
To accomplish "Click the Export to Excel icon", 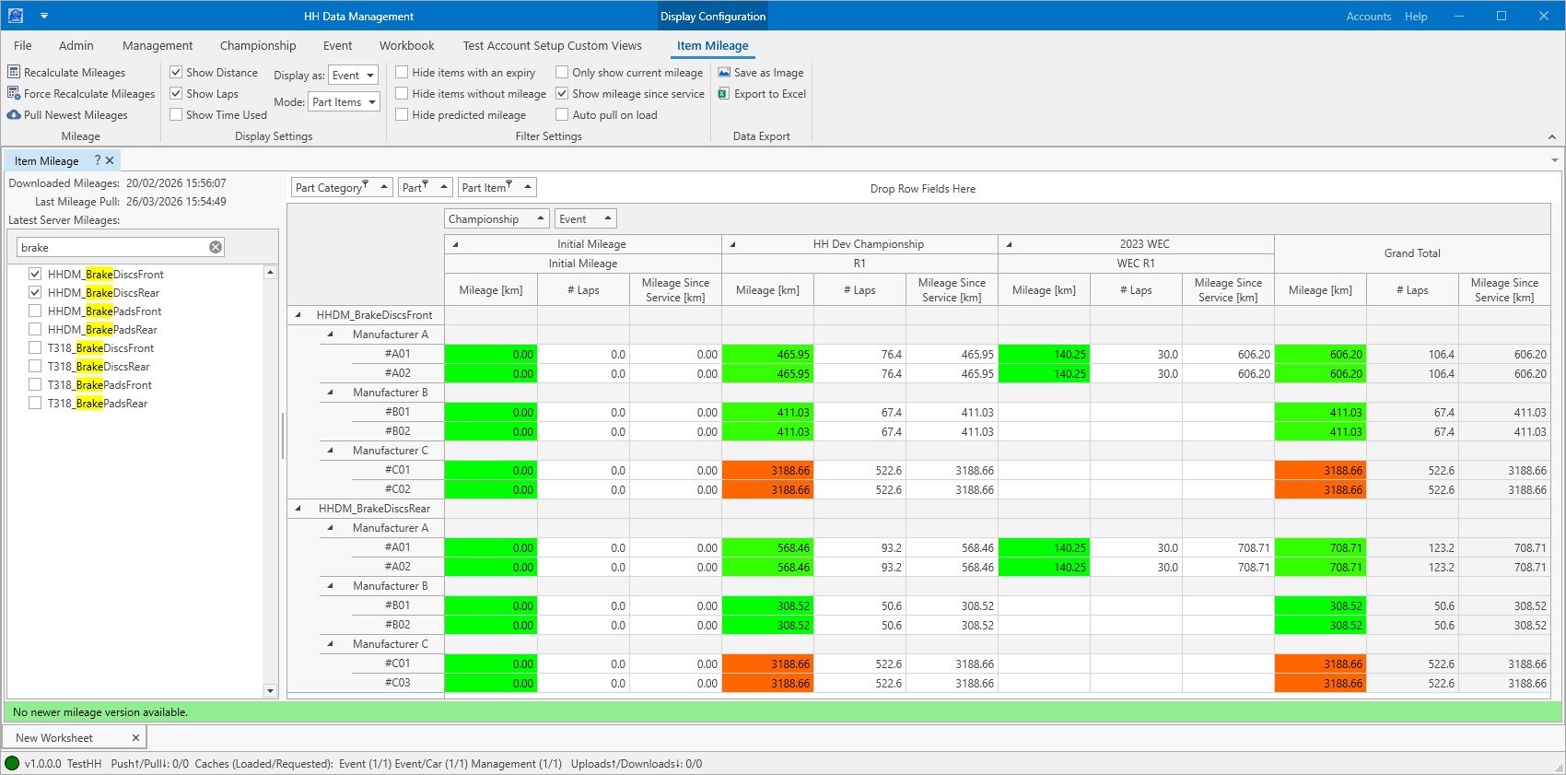I will point(724,93).
